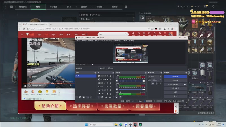
Task: Mute the 麦克风/Aux speaker icon
Action: pos(117,89)
